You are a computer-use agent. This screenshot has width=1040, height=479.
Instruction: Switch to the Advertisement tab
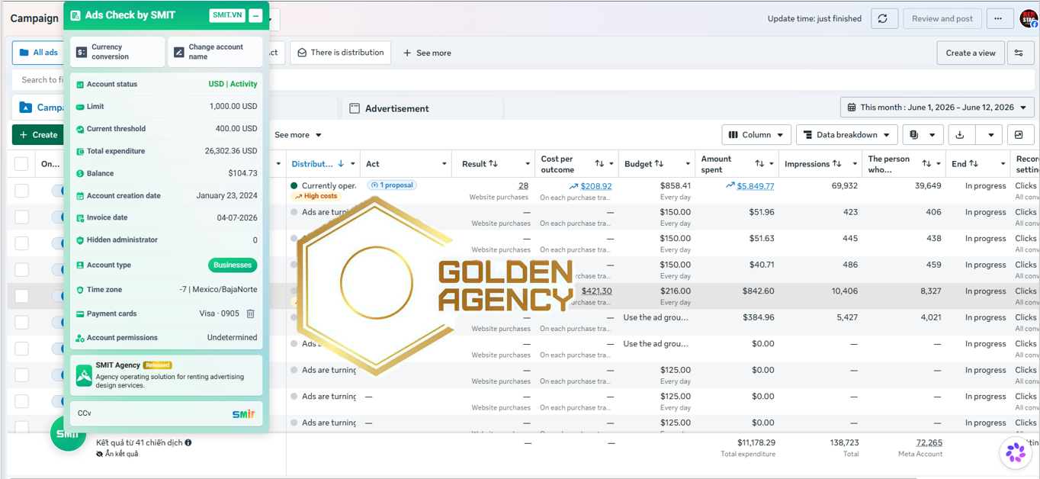(x=422, y=108)
